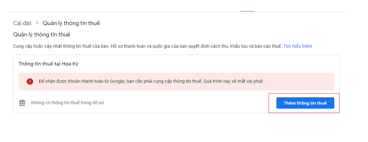Go back to Cài đặt breadcrumb
Image resolution: width=368 pixels, height=142 pixels.
click(22, 23)
